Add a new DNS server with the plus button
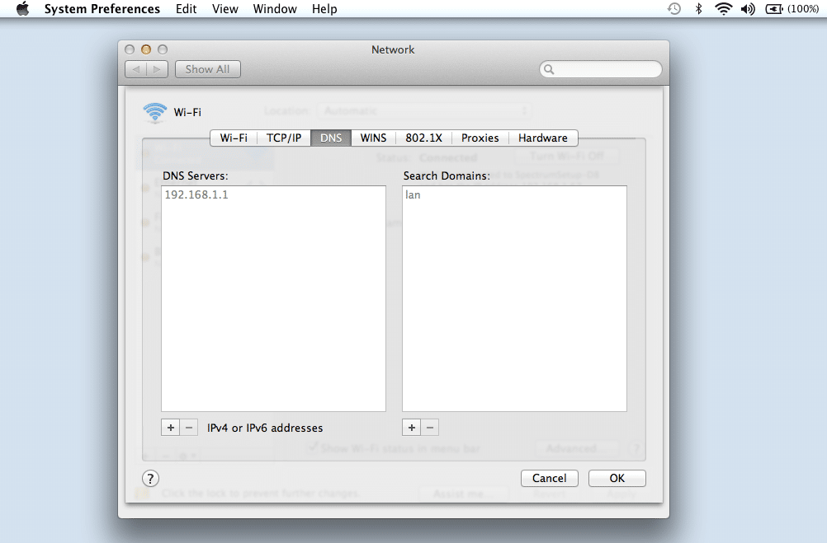Screen dimensions: 827x543 coord(171,427)
